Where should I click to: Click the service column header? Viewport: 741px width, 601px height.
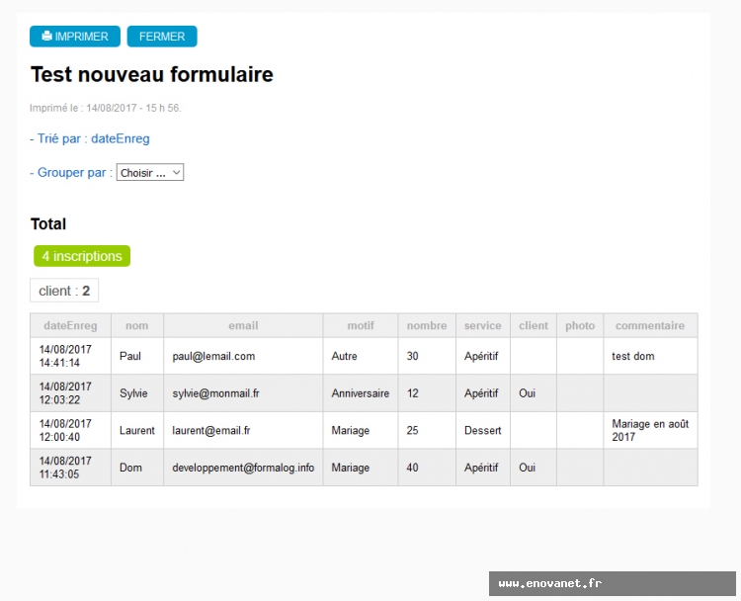(482, 325)
